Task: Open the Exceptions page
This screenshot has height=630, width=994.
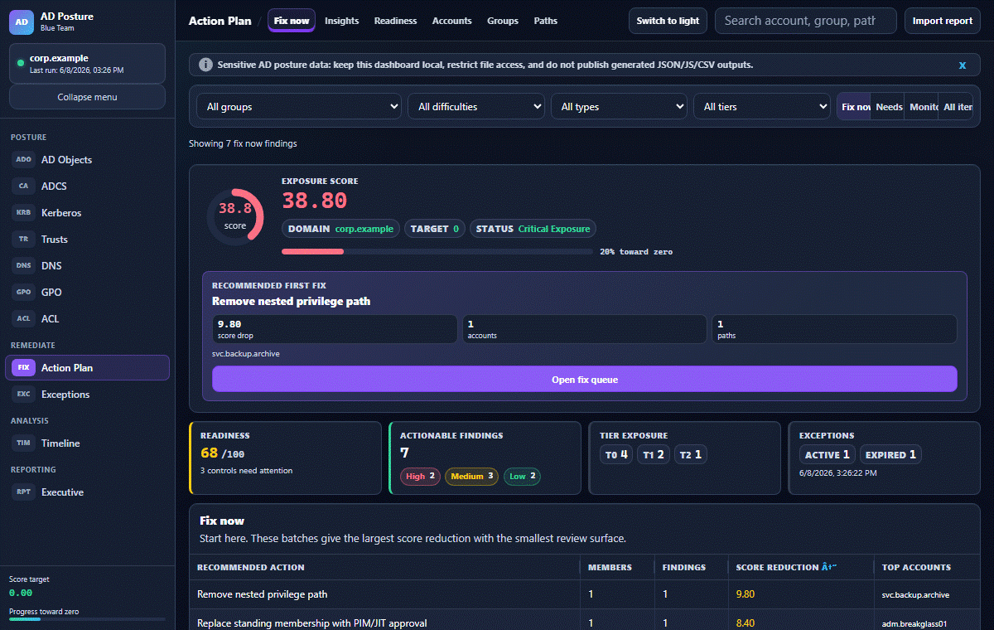Action: 87,394
